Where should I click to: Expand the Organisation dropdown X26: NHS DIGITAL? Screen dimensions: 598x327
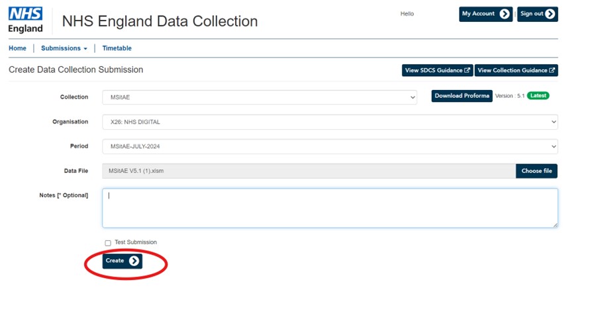coord(330,122)
